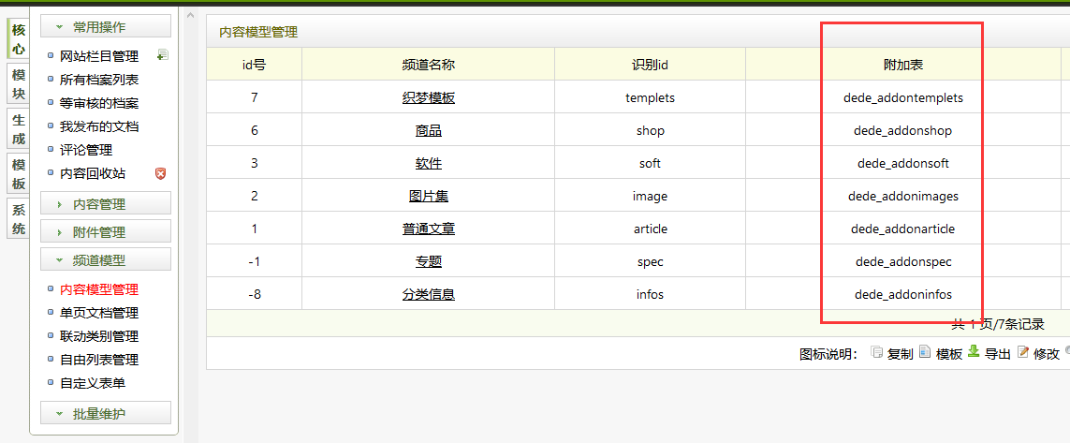
Task: Expand the 内容管理 section
Action: [x=105, y=204]
